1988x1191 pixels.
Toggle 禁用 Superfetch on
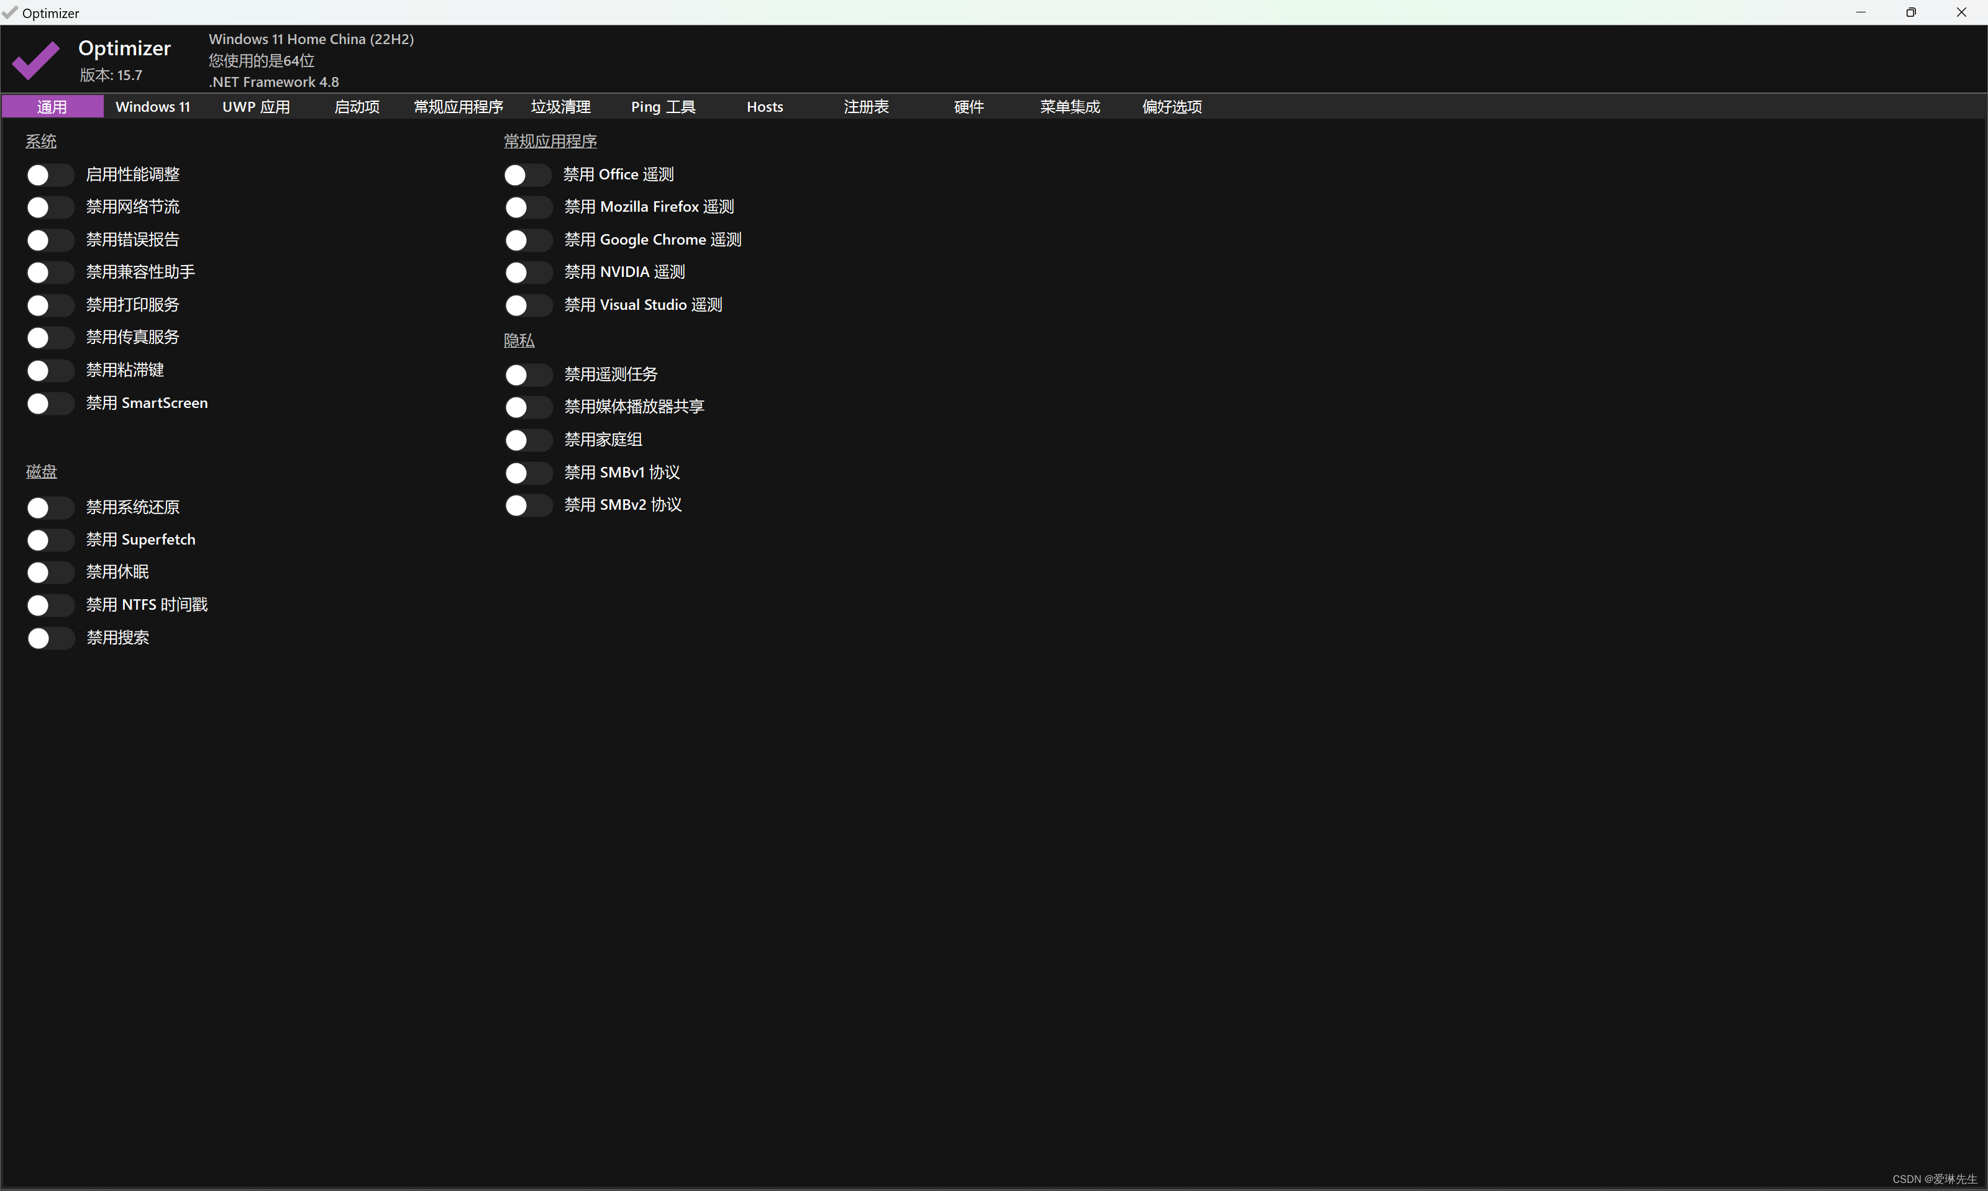coord(50,540)
